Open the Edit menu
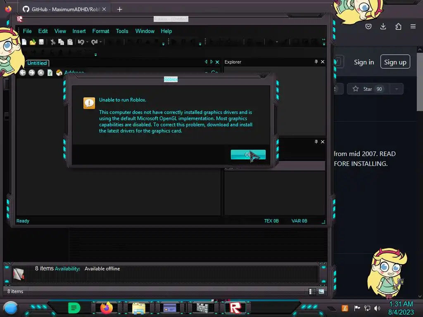 point(43,31)
